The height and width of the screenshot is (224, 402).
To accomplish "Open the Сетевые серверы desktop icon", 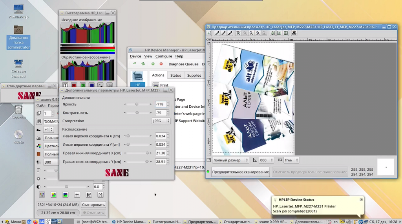I will pos(18,69).
